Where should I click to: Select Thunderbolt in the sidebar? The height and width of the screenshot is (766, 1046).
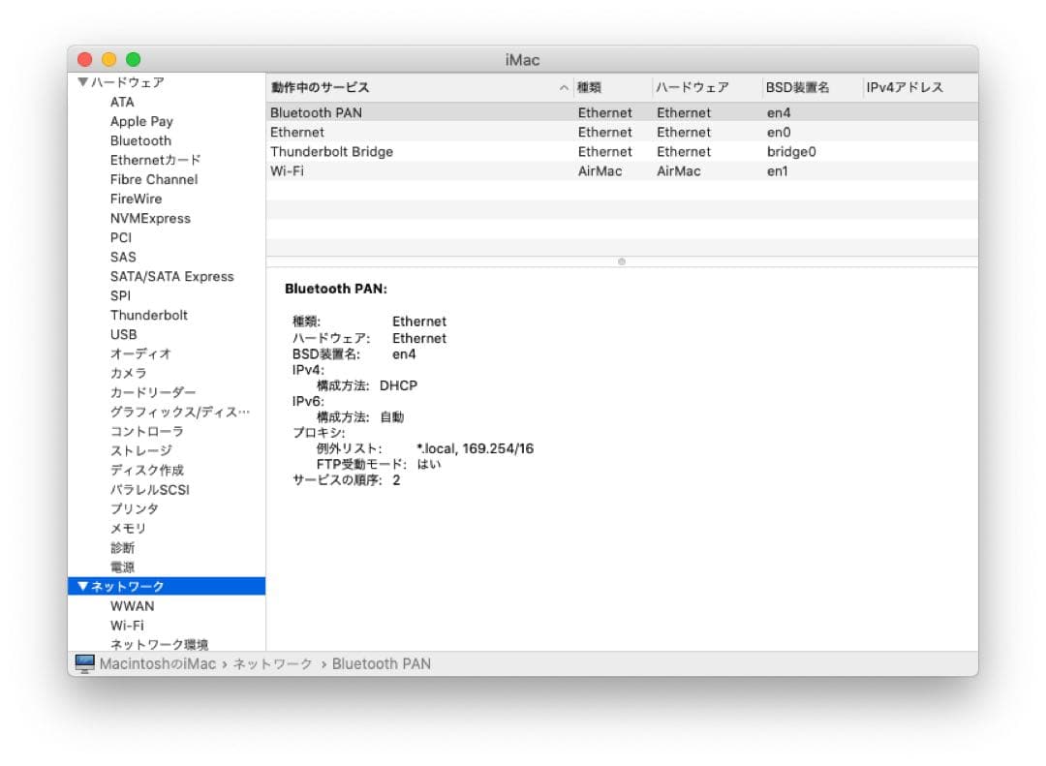click(149, 315)
